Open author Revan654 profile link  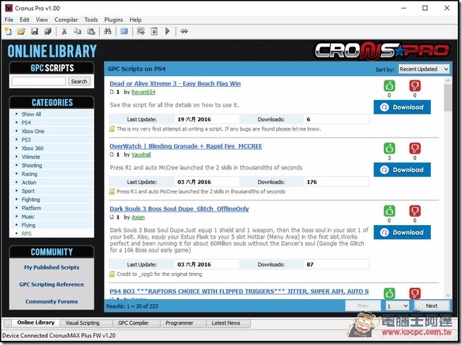[x=143, y=92]
